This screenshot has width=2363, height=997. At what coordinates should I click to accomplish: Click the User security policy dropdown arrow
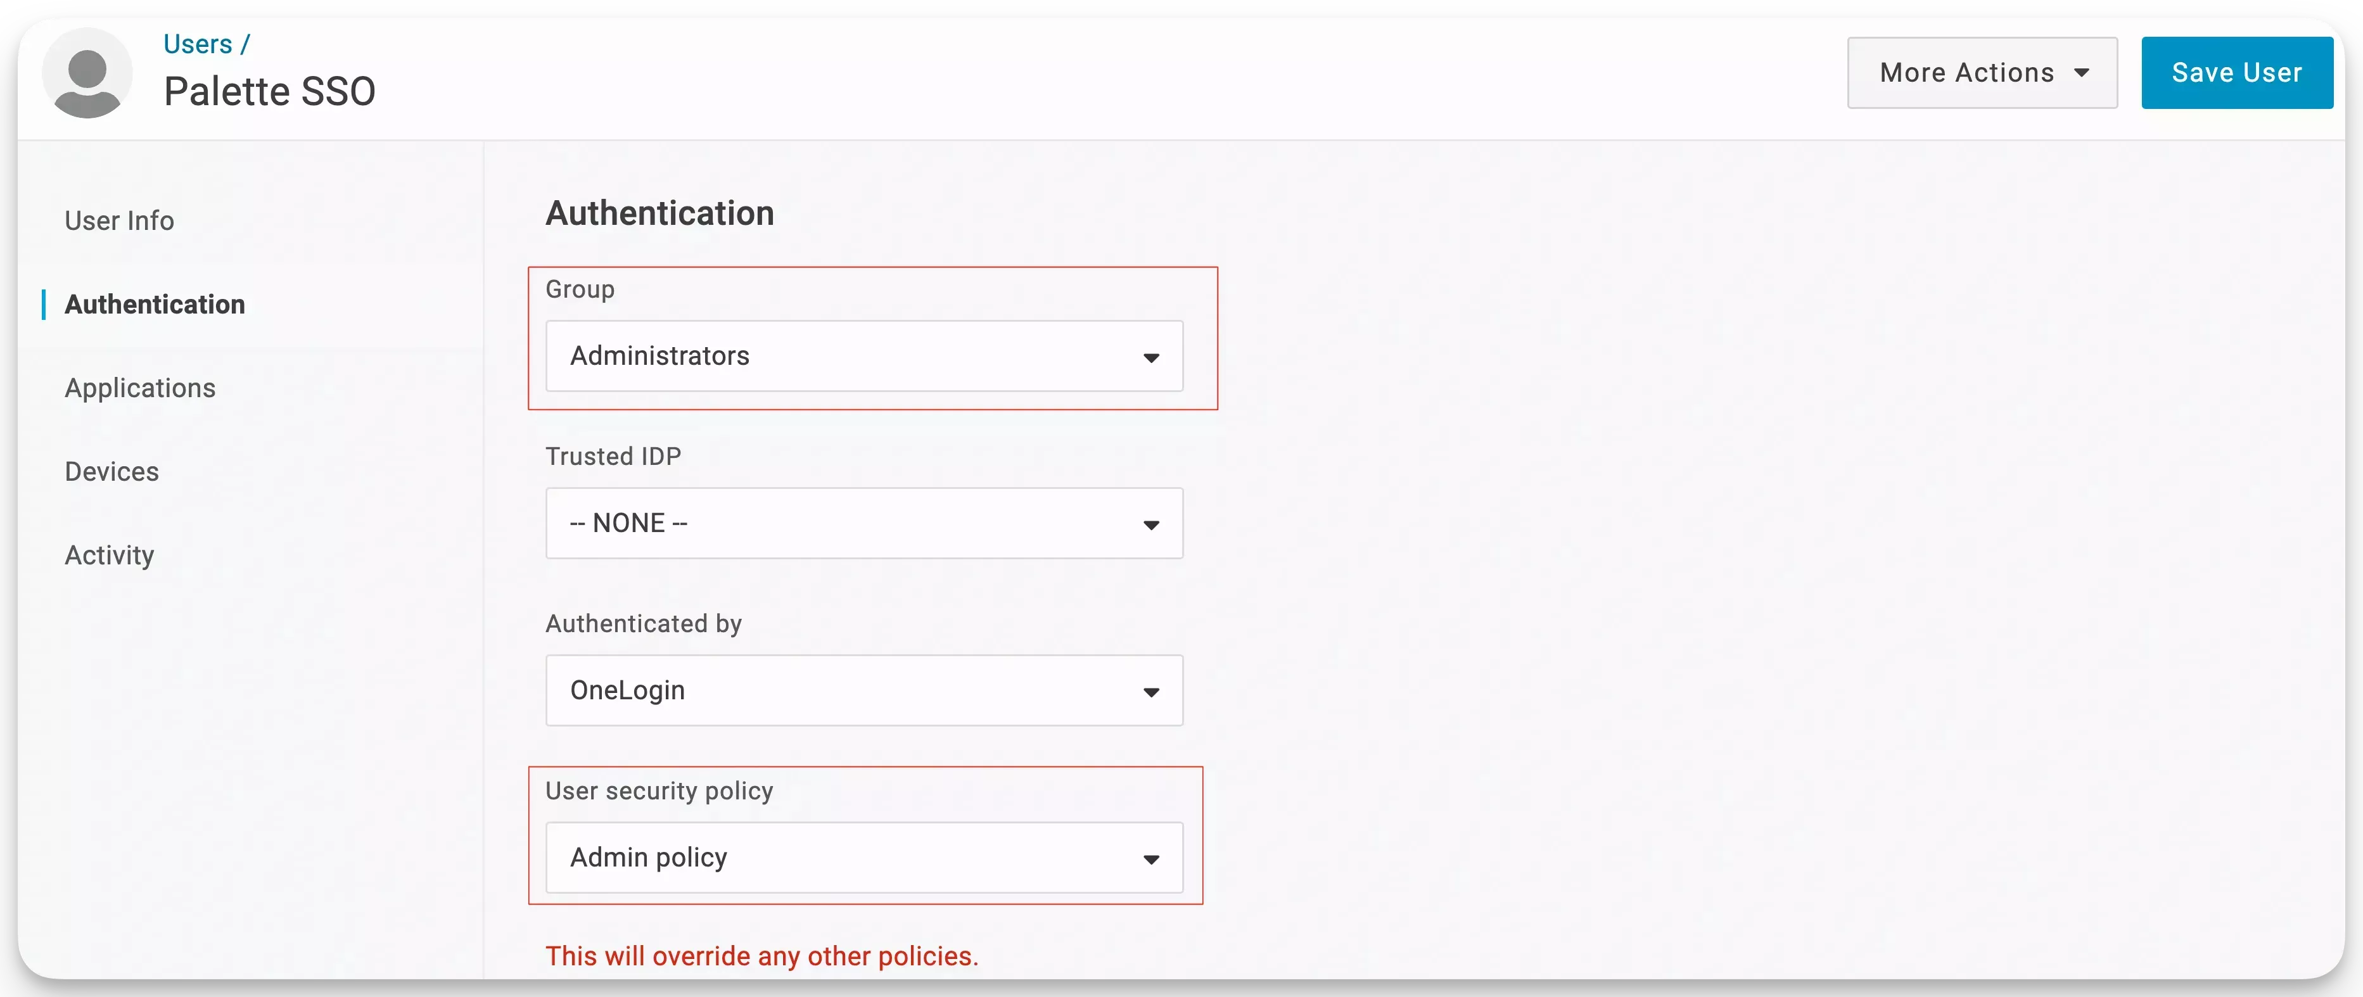click(x=1150, y=860)
